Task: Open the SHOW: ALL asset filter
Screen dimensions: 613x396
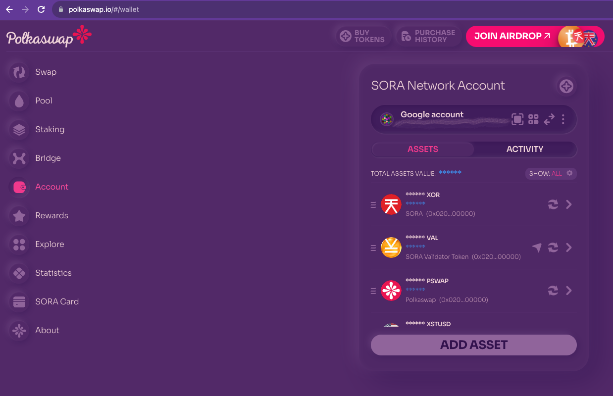Action: (x=551, y=174)
